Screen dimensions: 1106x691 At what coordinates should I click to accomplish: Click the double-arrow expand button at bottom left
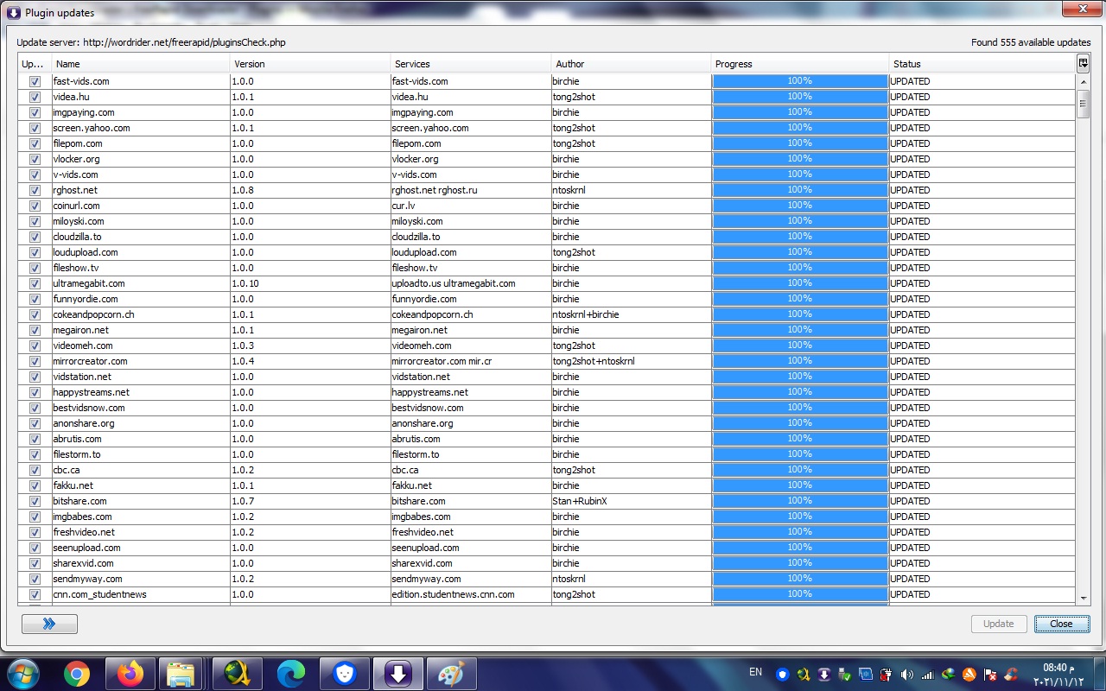(49, 624)
